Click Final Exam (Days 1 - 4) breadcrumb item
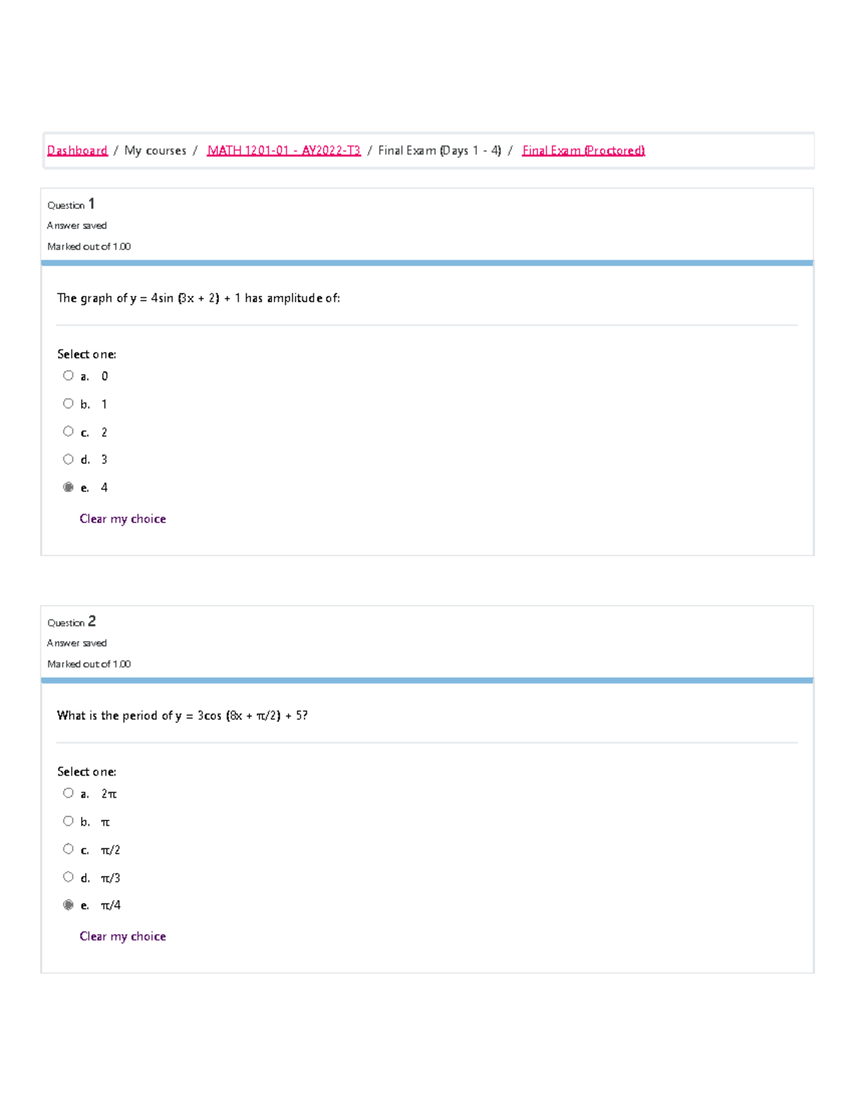Image resolution: width=853 pixels, height=1104 pixels. (x=439, y=150)
